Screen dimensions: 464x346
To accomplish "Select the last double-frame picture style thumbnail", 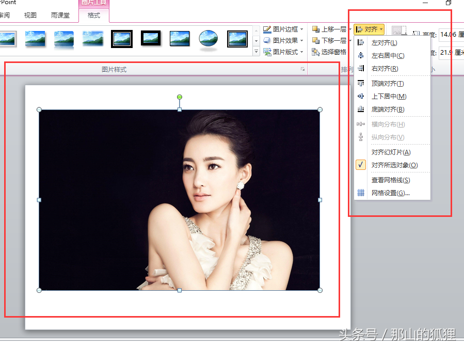I will tap(237, 39).
